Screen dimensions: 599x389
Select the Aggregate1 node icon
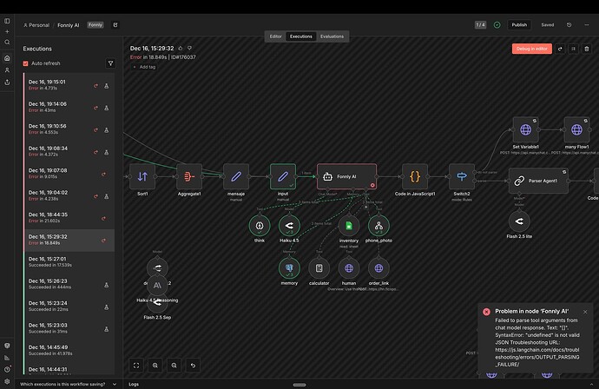click(x=189, y=176)
